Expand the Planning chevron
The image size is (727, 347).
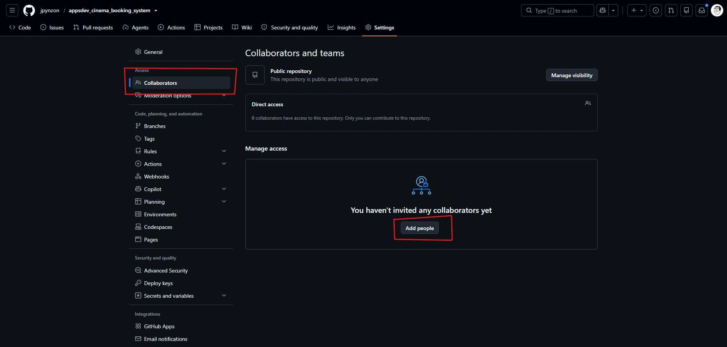224,201
